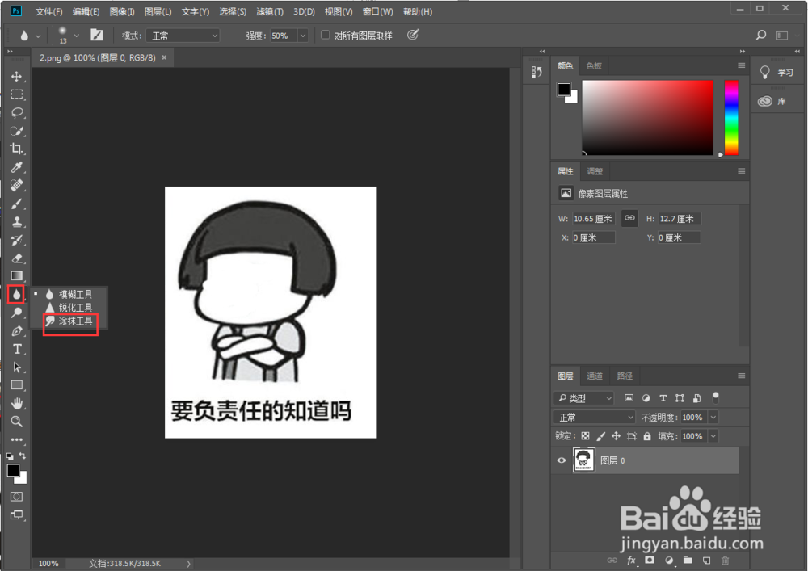Create a new adjustment layer
808x571 pixels.
[x=669, y=561]
